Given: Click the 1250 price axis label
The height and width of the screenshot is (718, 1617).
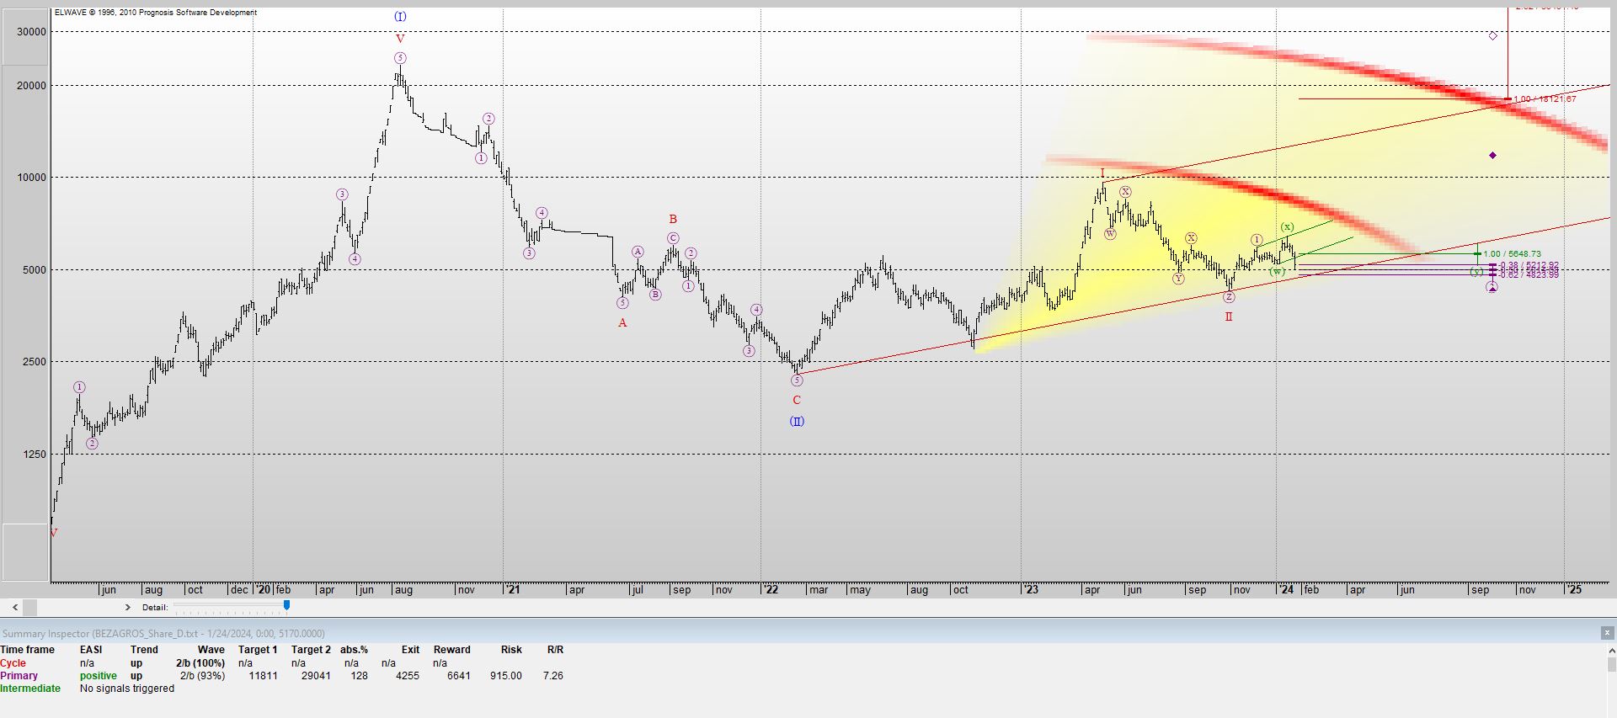Looking at the screenshot, I should (35, 455).
